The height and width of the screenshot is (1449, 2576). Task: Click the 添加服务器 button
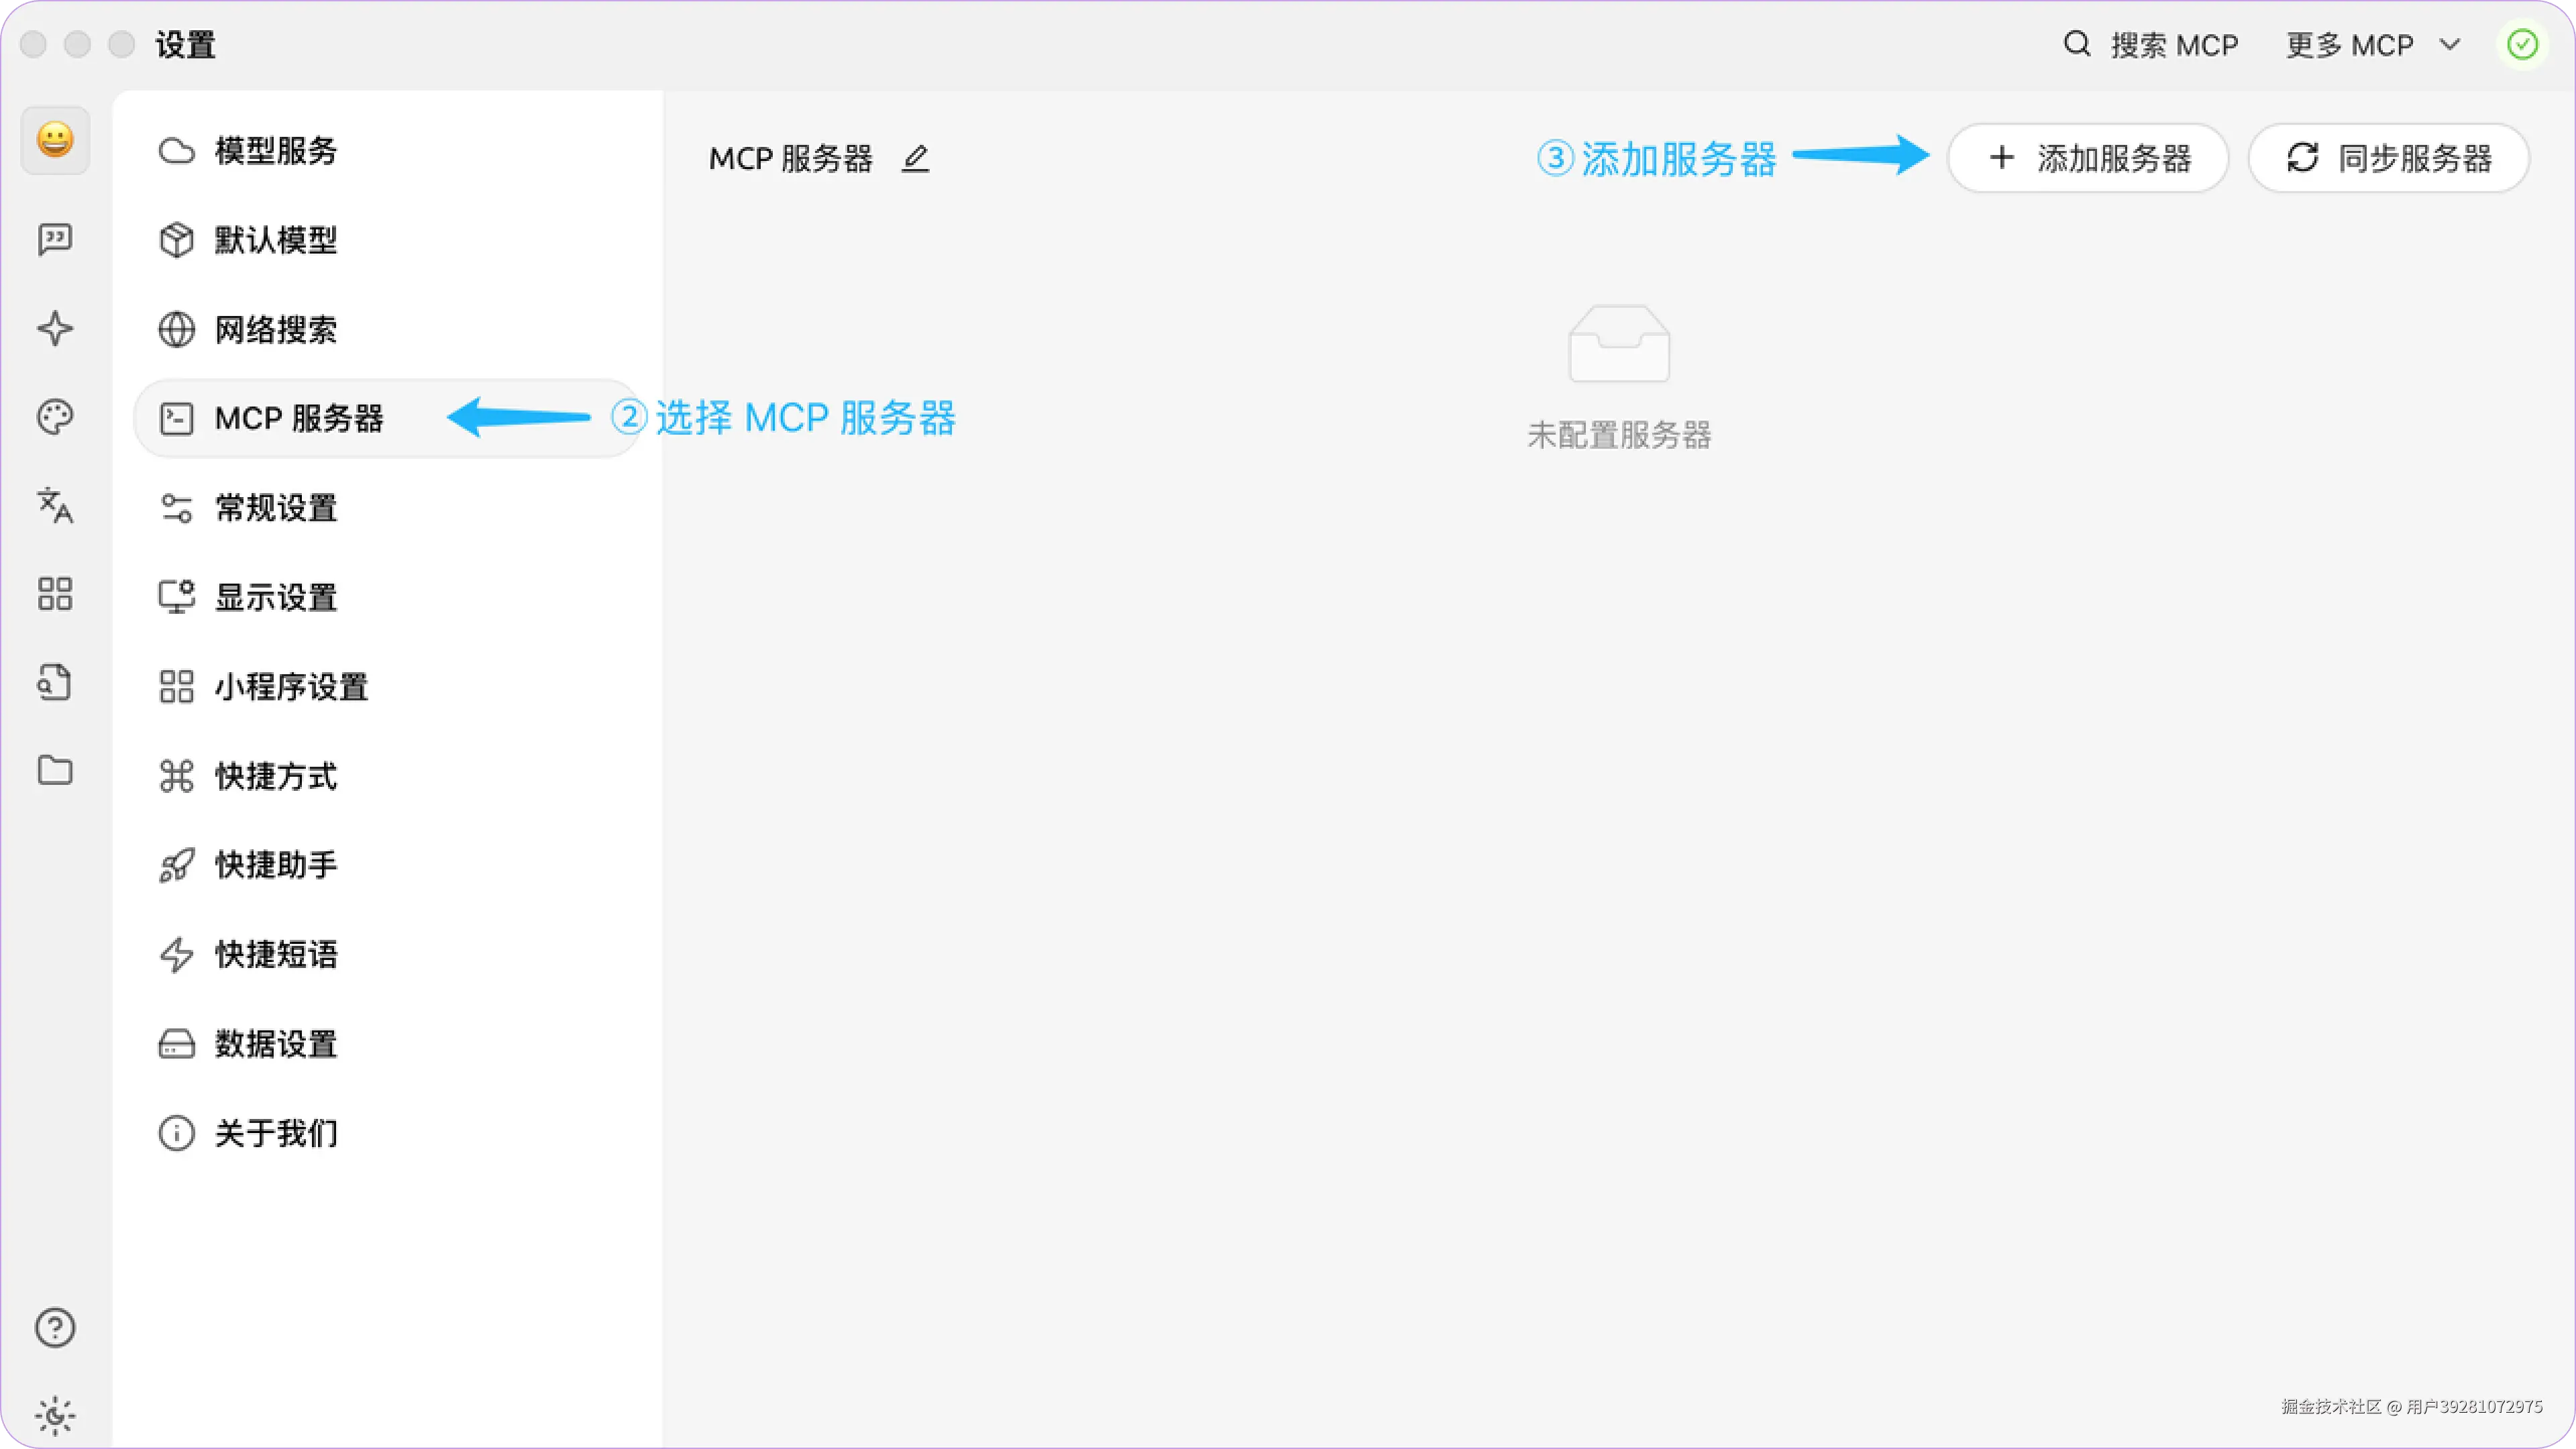pyautogui.click(x=2088, y=158)
